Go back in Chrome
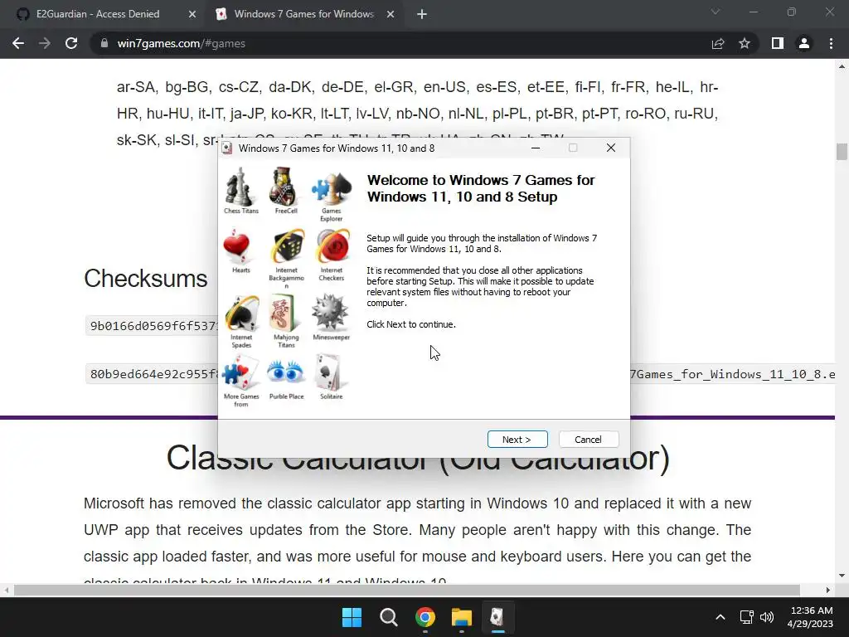 (18, 43)
